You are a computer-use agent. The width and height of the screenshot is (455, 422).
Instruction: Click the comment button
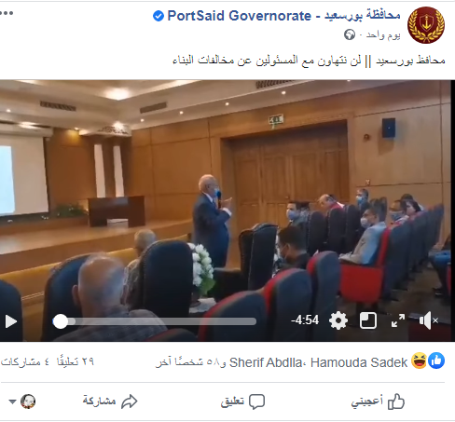pyautogui.click(x=242, y=402)
